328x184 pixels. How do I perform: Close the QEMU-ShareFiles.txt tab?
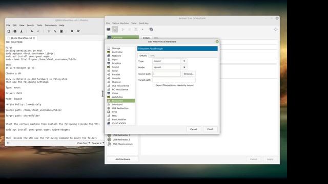click(34, 38)
